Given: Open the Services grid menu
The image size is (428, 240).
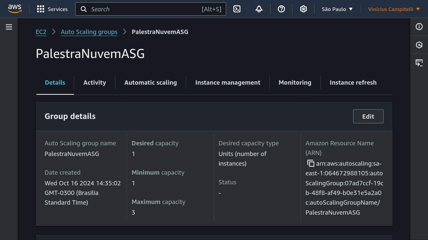Looking at the screenshot, I should [x=52, y=9].
